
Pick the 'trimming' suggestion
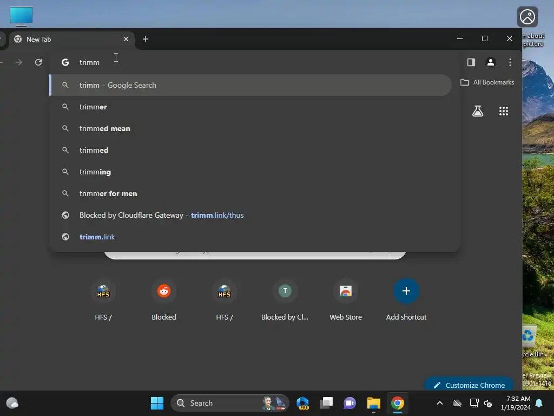click(x=250, y=172)
